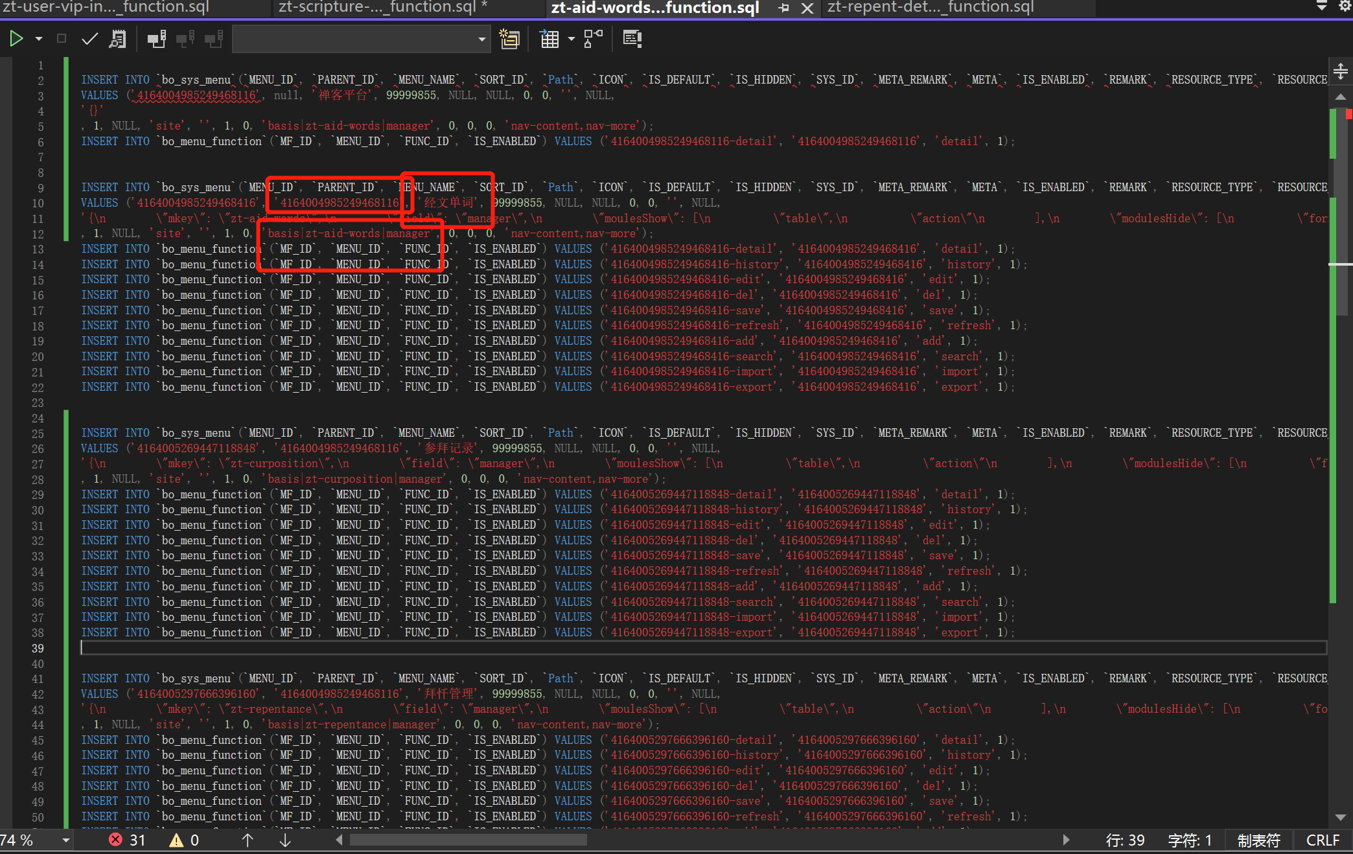
Task: Click the vertical scrollbar down arrow
Action: [1341, 817]
